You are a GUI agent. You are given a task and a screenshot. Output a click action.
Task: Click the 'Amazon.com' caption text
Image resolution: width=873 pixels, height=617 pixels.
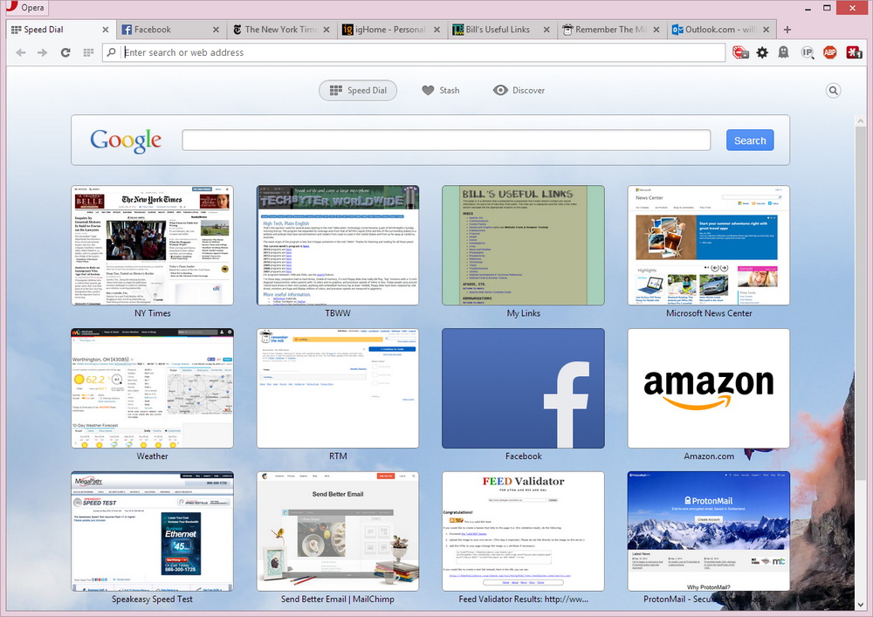[x=709, y=456]
